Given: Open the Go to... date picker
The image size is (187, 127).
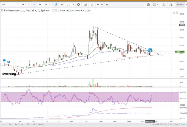Looking at the screenshot, I should coord(41,124).
